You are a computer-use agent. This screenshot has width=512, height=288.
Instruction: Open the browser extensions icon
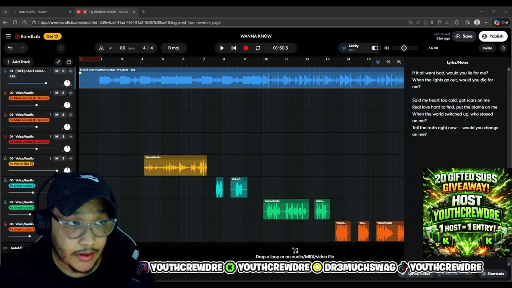(x=457, y=22)
